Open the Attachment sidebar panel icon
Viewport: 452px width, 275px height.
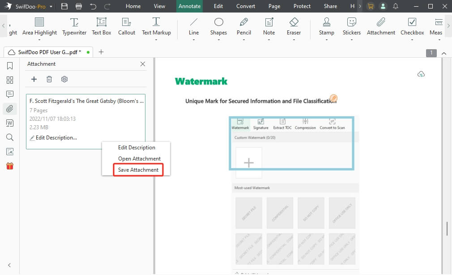coord(10,109)
